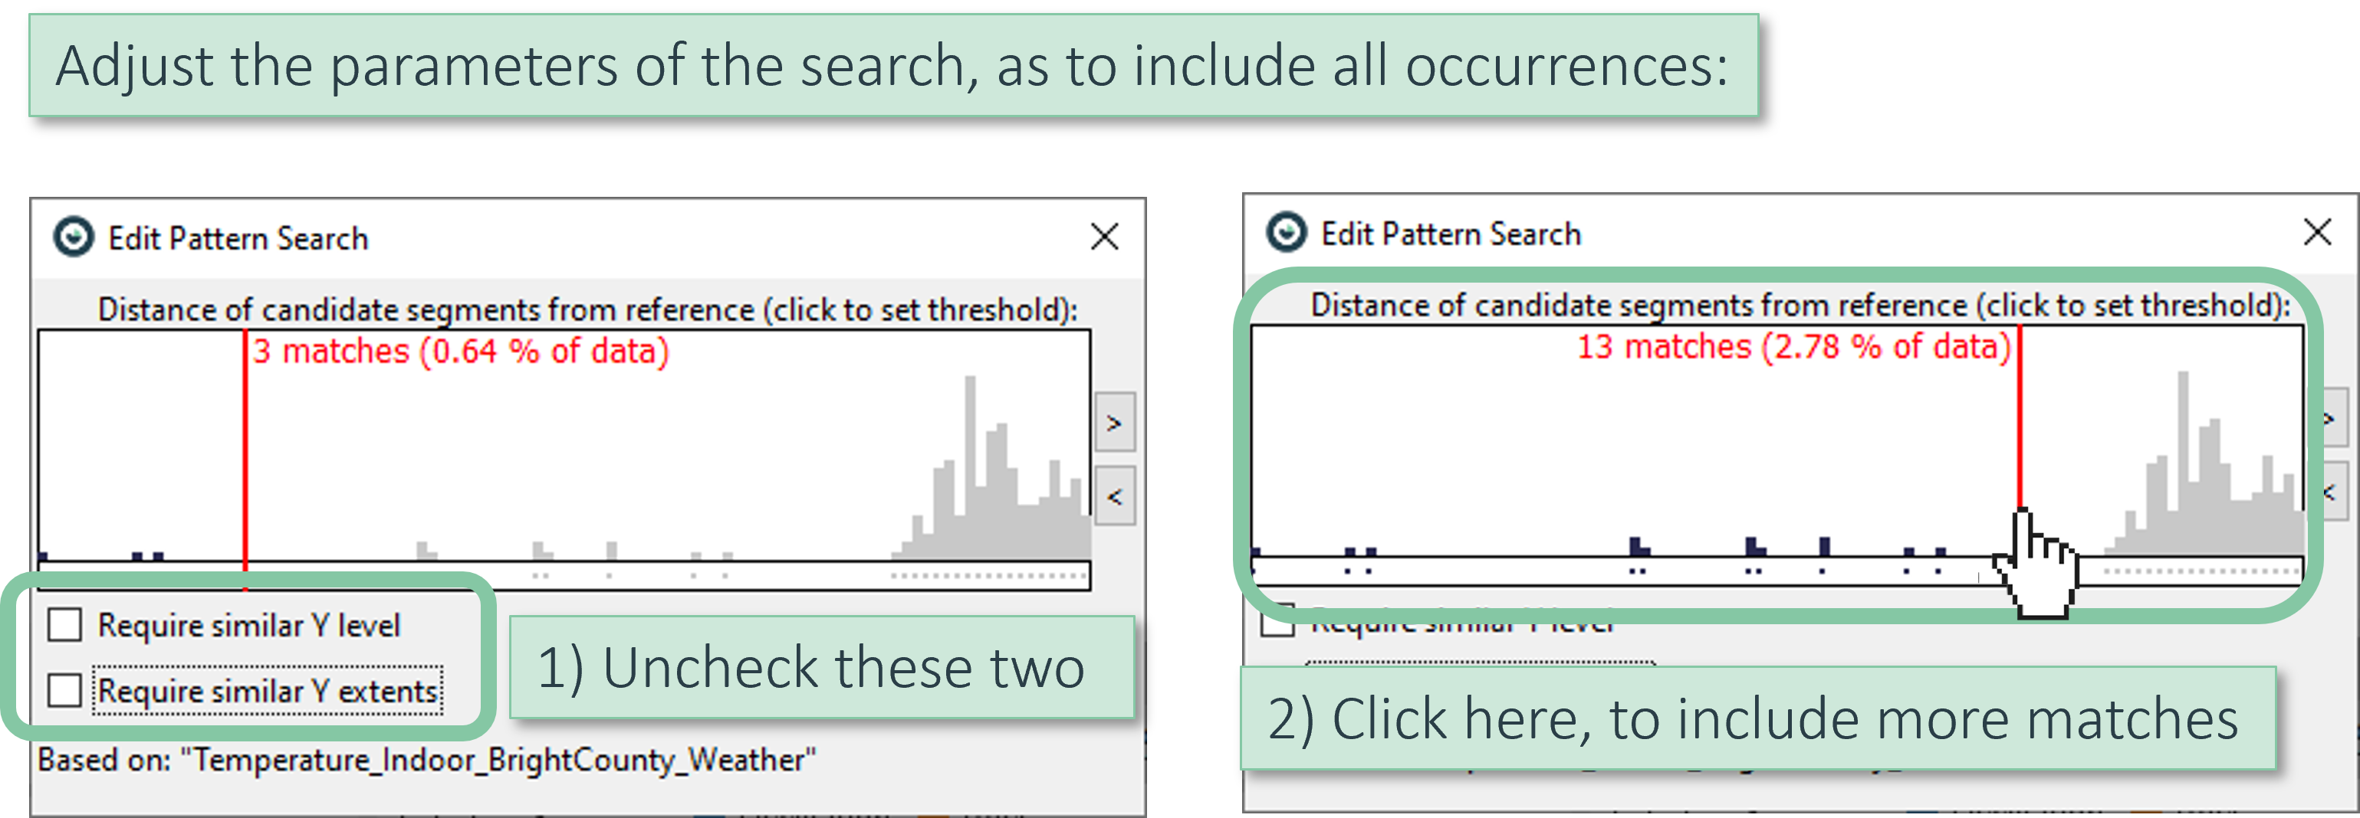Click the red threshold line in right histogram
2360x818 pixels.
click(x=2020, y=430)
